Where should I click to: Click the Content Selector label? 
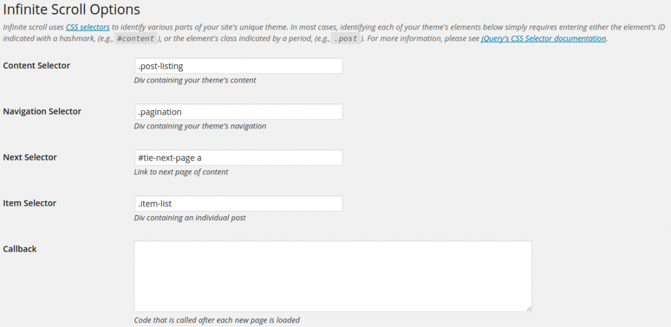(x=37, y=66)
